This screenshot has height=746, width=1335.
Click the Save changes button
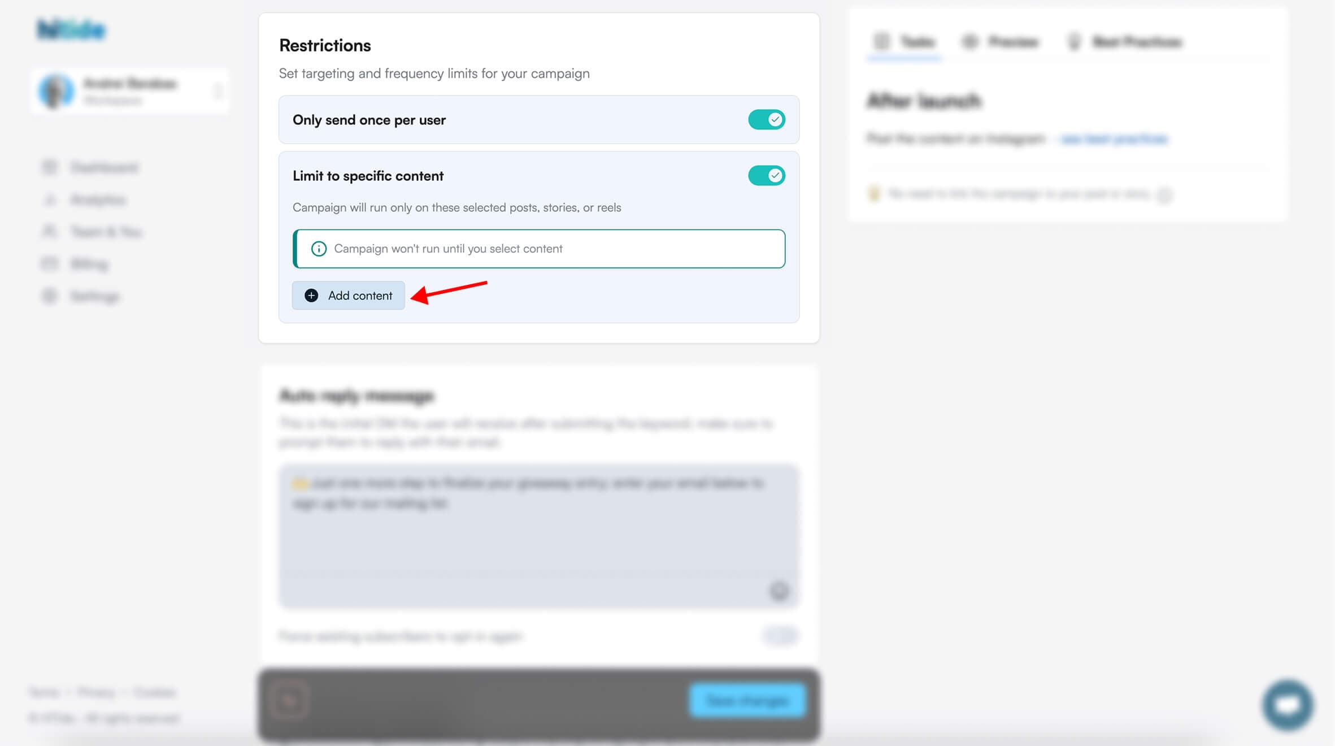click(747, 701)
